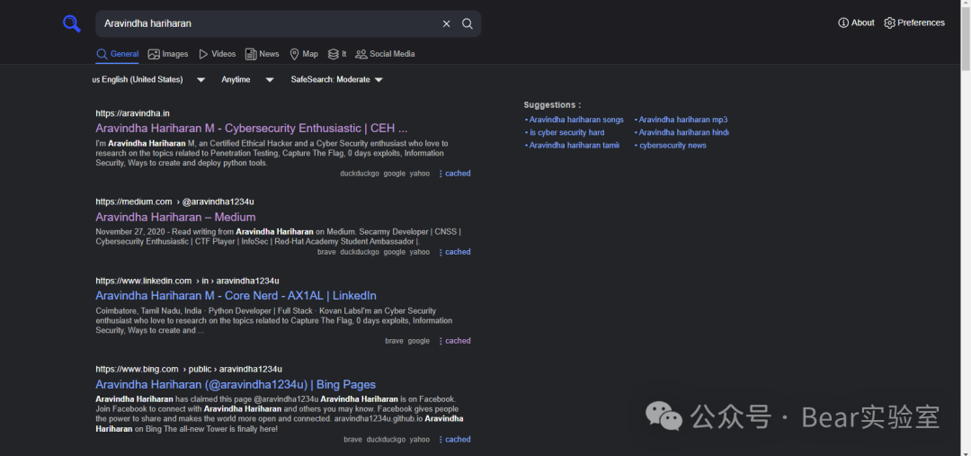Open the LinkedIn Core Nerd result link
The image size is (971, 456).
[x=236, y=295]
